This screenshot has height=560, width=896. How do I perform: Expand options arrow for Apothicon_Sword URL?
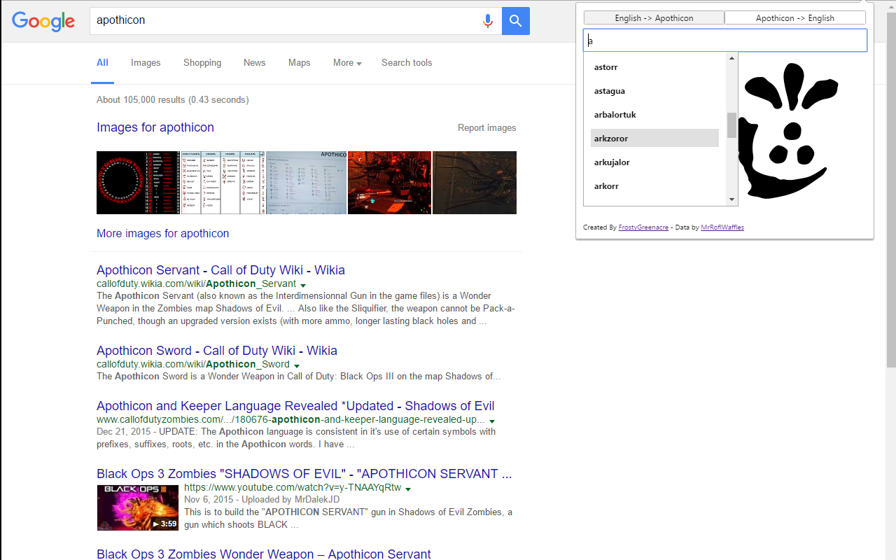tap(297, 366)
